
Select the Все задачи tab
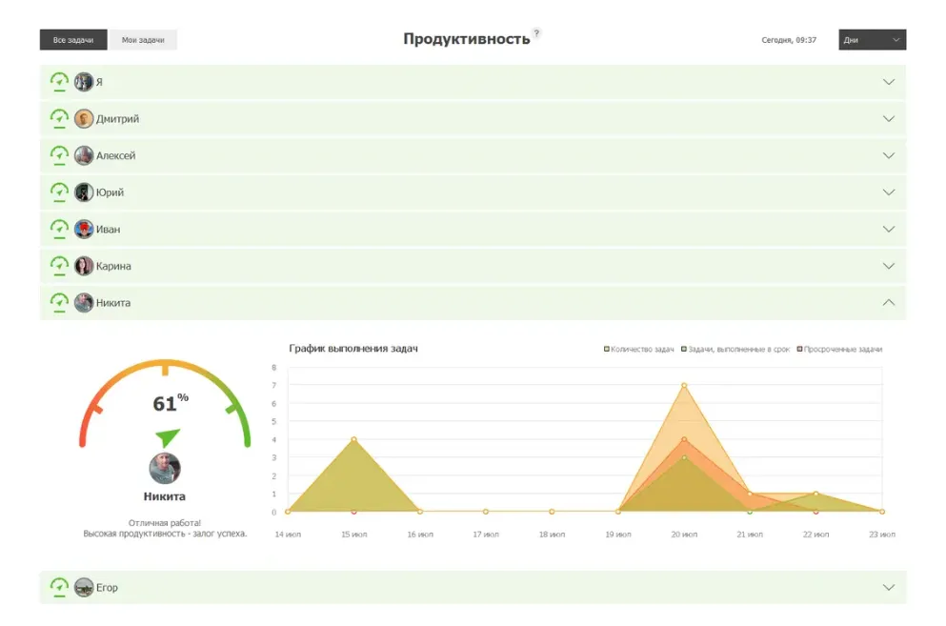tap(73, 40)
